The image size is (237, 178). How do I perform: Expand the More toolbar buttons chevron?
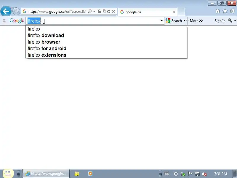coord(196,20)
